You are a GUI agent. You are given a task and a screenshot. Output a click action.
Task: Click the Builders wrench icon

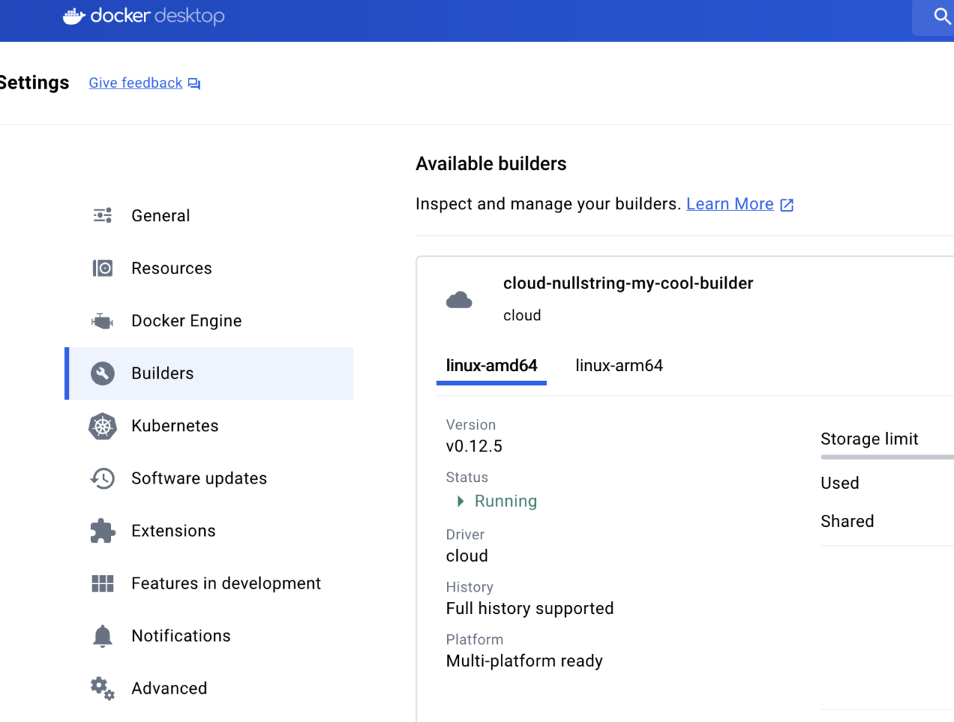point(102,373)
